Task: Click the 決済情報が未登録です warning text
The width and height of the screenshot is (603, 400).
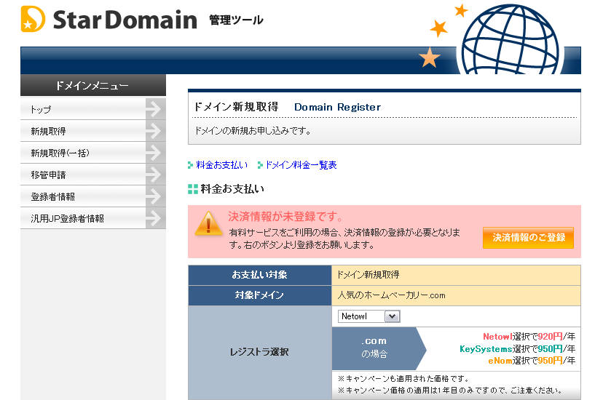Action: [285, 217]
